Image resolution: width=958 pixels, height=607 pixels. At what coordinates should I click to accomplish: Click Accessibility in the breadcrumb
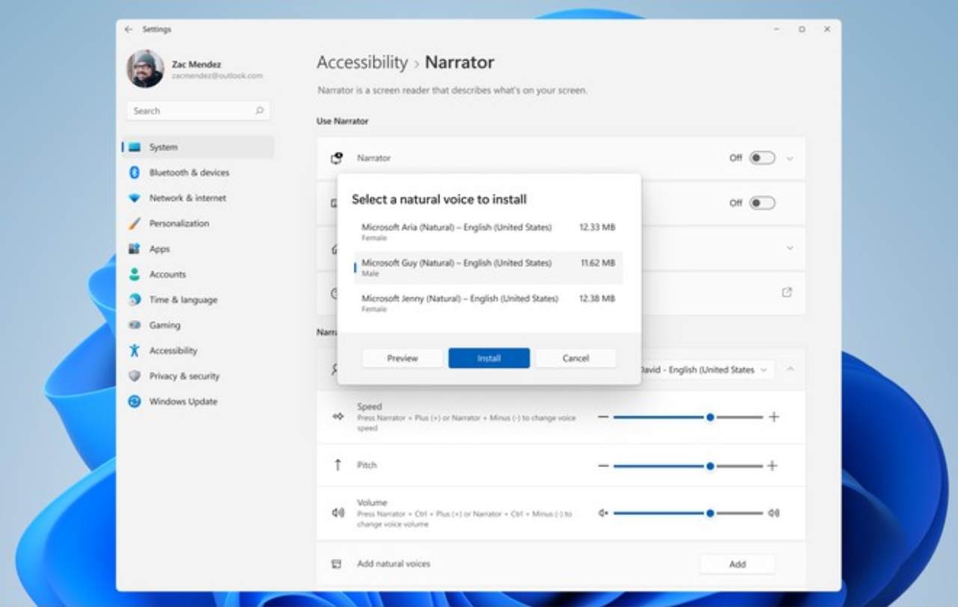click(x=362, y=63)
